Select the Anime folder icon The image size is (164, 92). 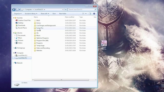point(35,23)
